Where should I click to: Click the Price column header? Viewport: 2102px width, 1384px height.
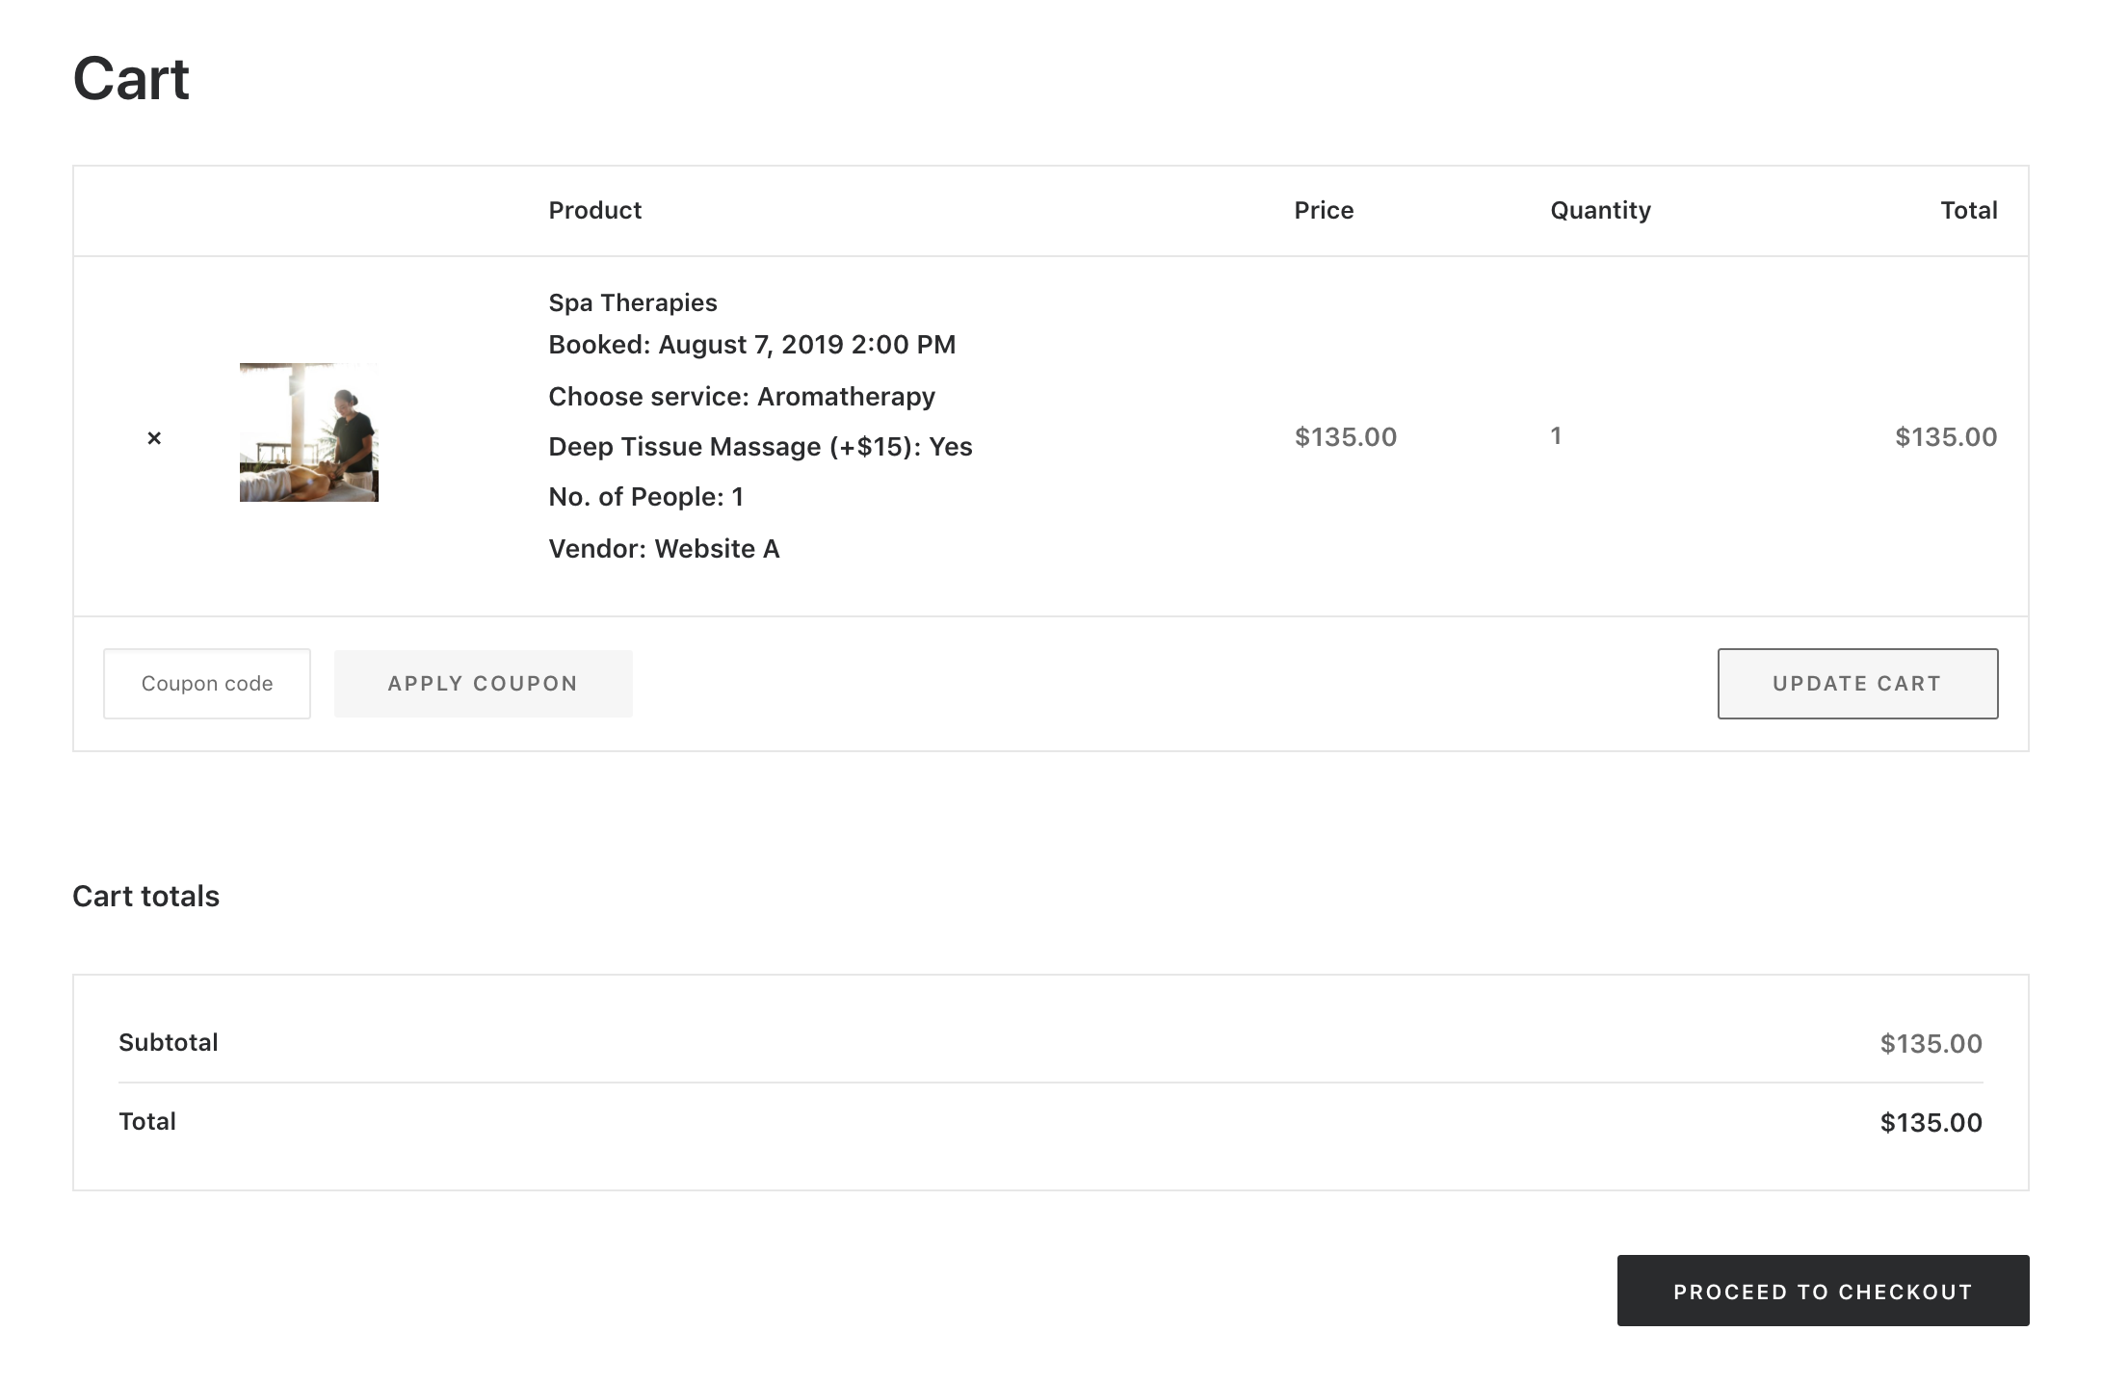pyautogui.click(x=1323, y=211)
